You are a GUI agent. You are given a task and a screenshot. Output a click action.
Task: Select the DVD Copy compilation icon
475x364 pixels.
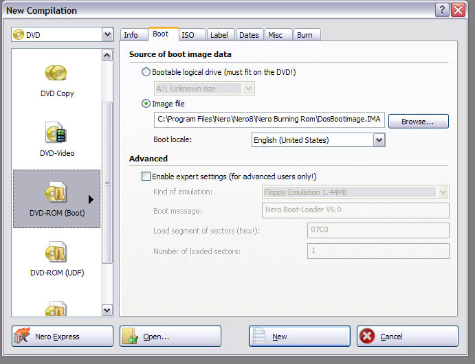tap(56, 73)
